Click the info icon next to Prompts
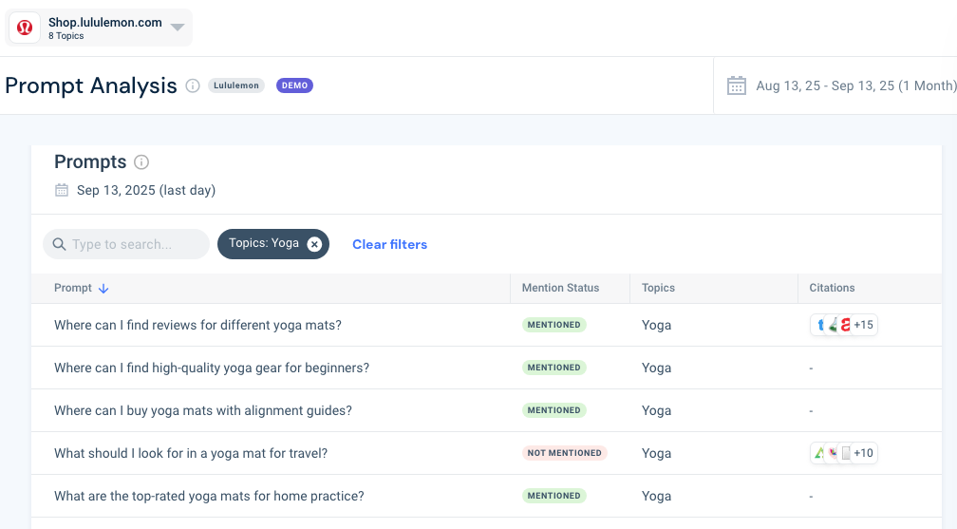The image size is (957, 529). pos(141,161)
